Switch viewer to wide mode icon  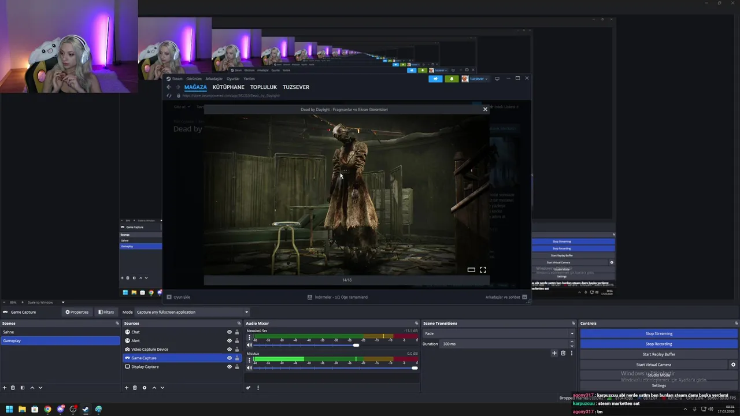pos(471,270)
